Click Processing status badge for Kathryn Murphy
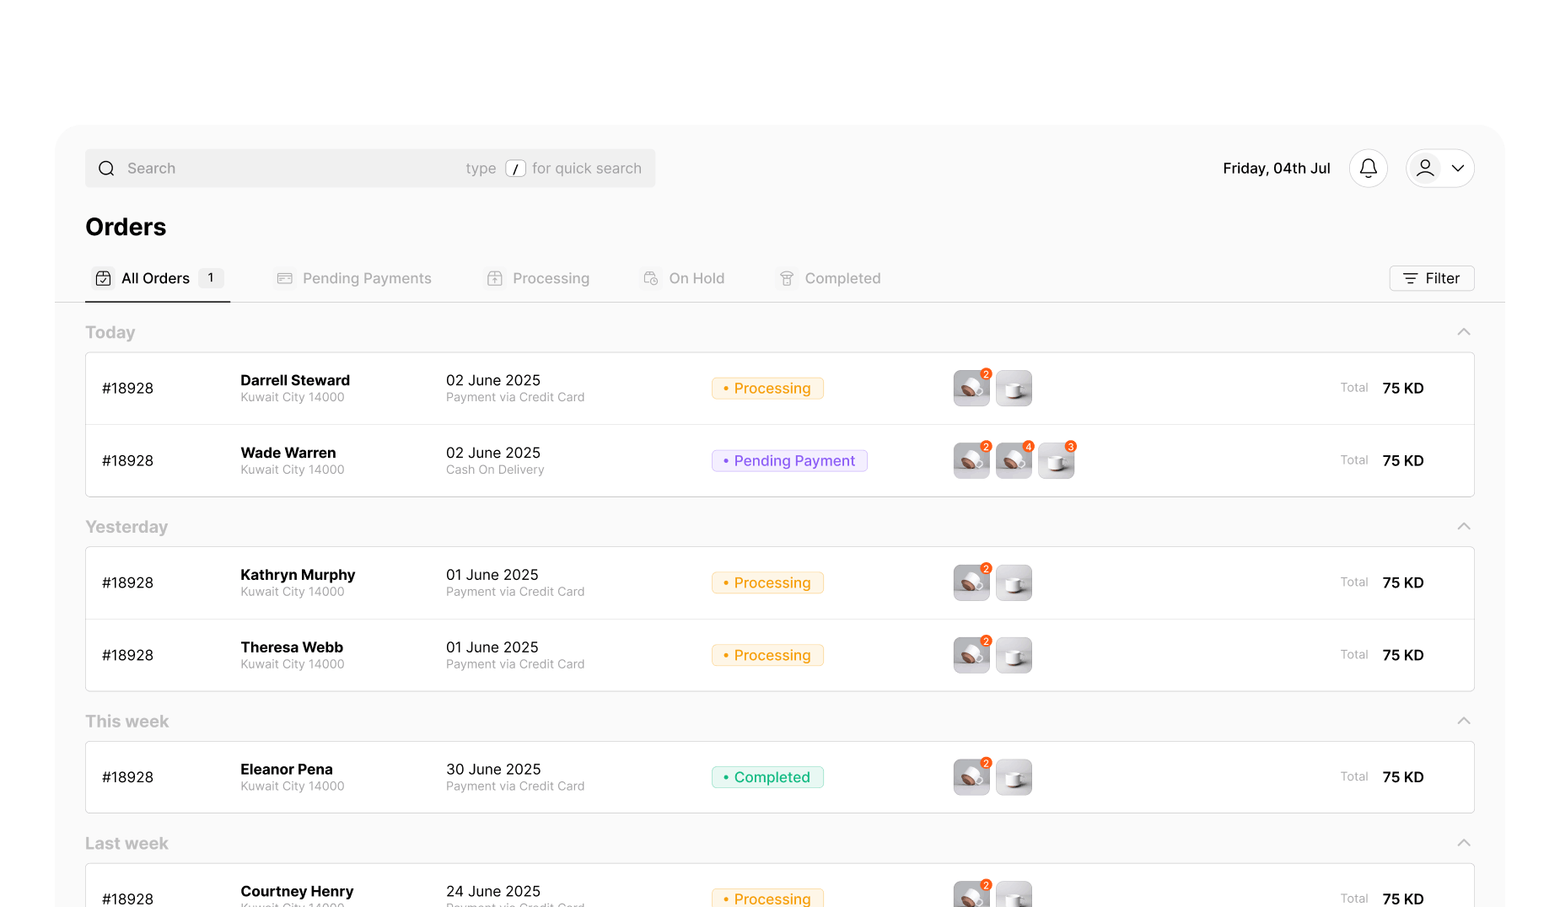Viewport: 1560px width, 907px height. pos(767,583)
